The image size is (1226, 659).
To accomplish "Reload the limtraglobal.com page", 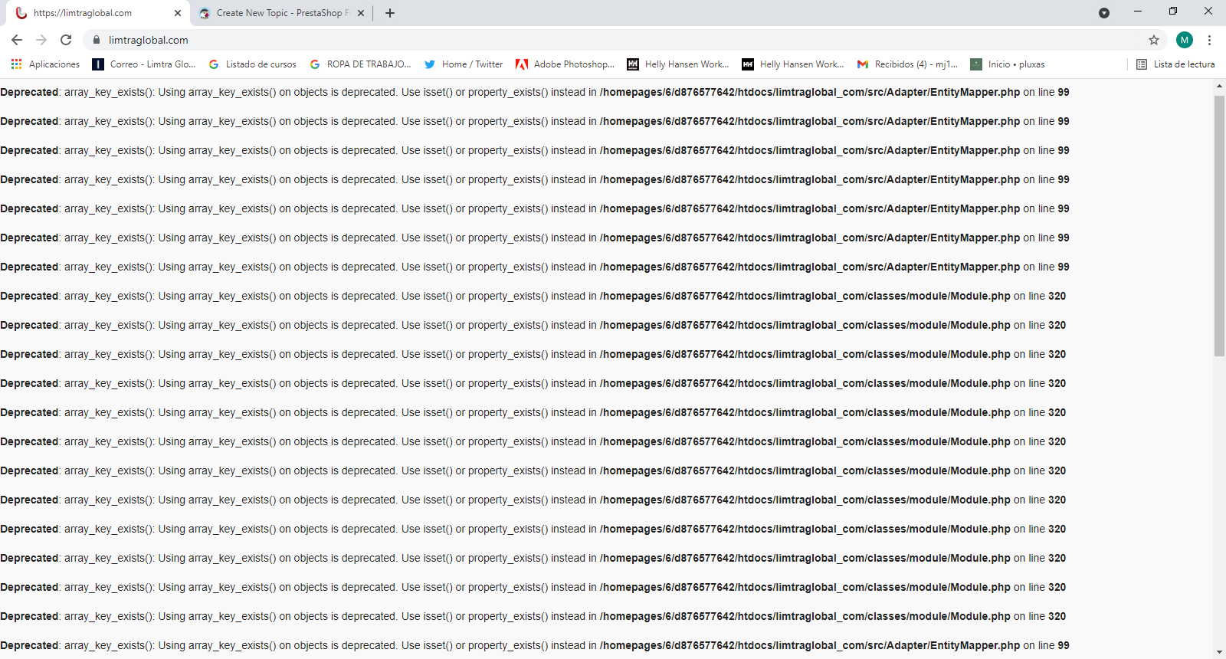I will 66,40.
